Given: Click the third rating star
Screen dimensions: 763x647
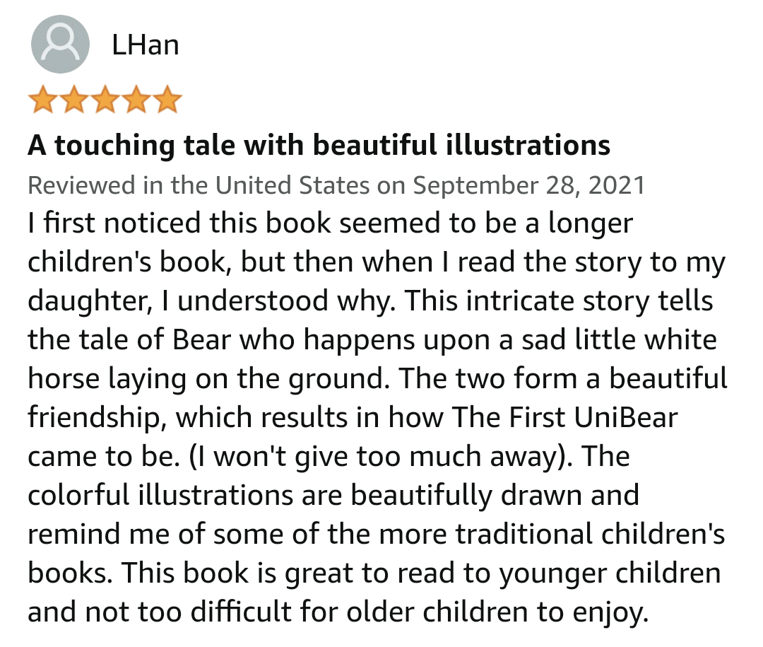Looking at the screenshot, I should point(105,100).
